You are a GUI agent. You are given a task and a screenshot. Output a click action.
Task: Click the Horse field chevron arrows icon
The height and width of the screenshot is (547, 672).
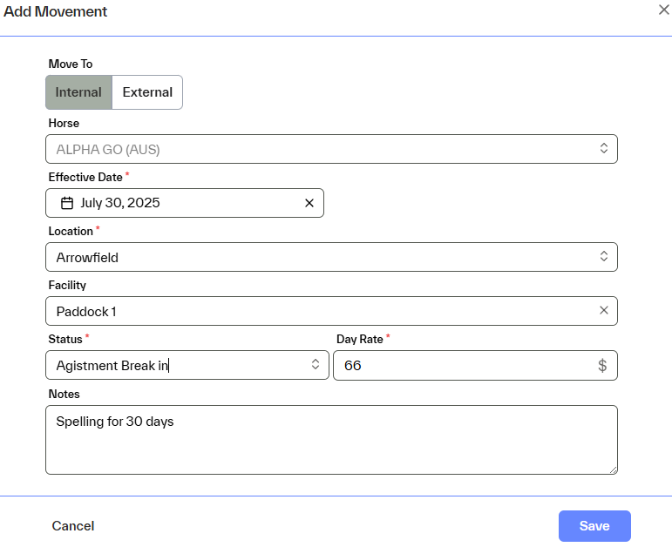tap(604, 149)
